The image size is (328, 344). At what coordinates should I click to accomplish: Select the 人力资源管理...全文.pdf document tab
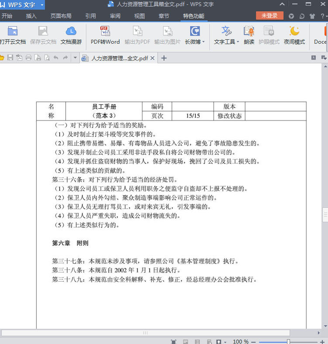(118, 58)
